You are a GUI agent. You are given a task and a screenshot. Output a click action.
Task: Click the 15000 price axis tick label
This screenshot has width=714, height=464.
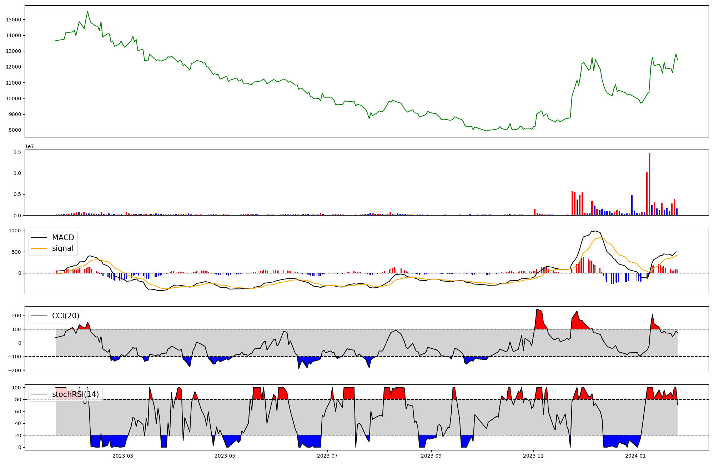click(13, 20)
